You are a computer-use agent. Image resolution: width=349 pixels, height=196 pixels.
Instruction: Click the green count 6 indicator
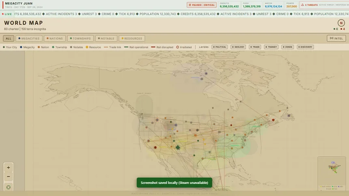[336, 29]
